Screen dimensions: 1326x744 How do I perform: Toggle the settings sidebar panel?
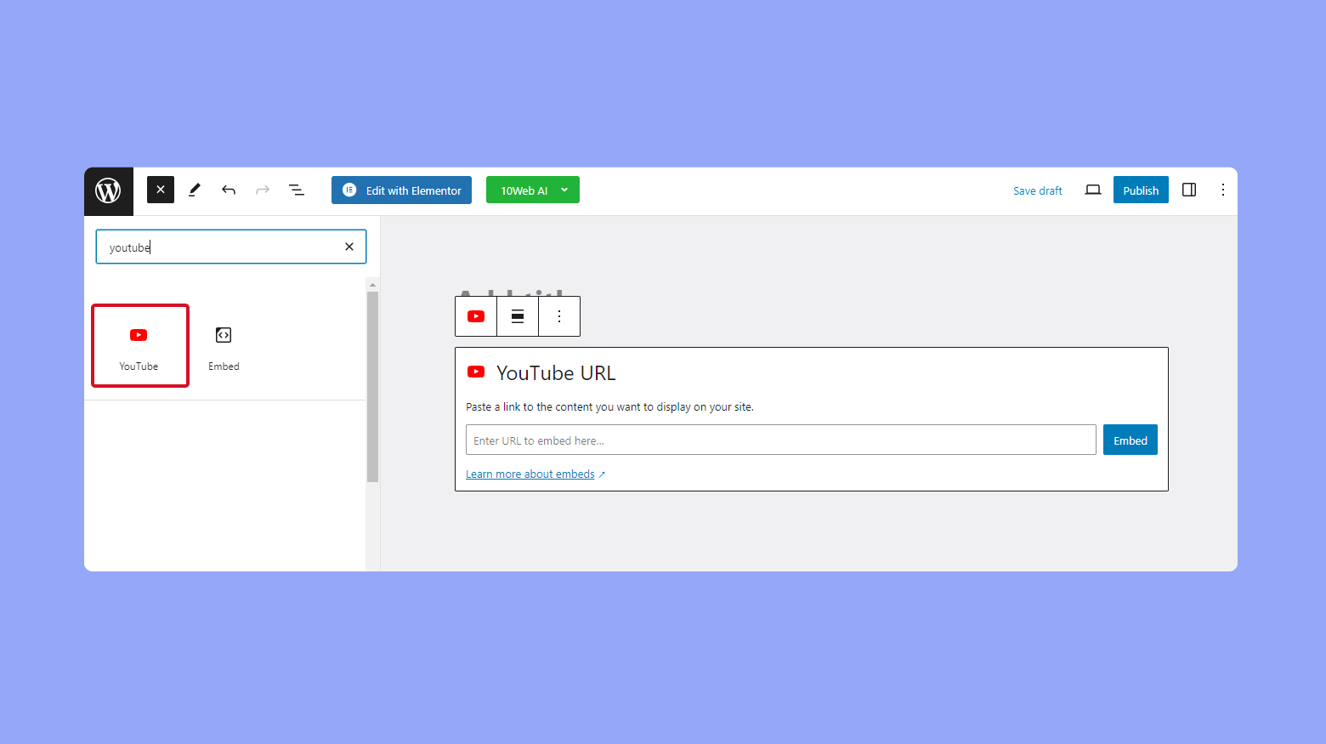coord(1188,190)
